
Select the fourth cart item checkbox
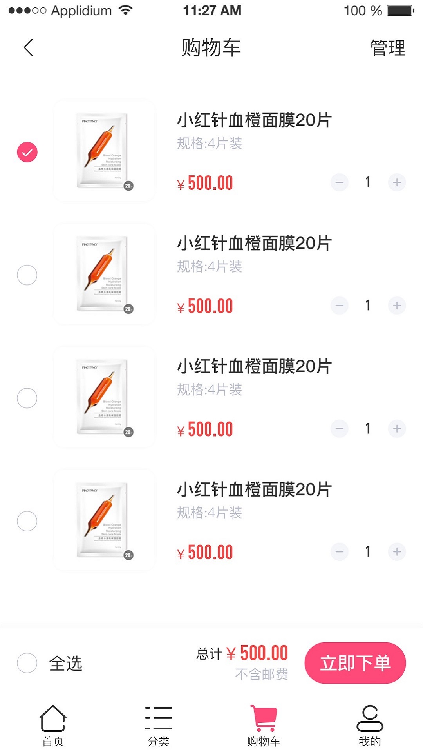27,521
